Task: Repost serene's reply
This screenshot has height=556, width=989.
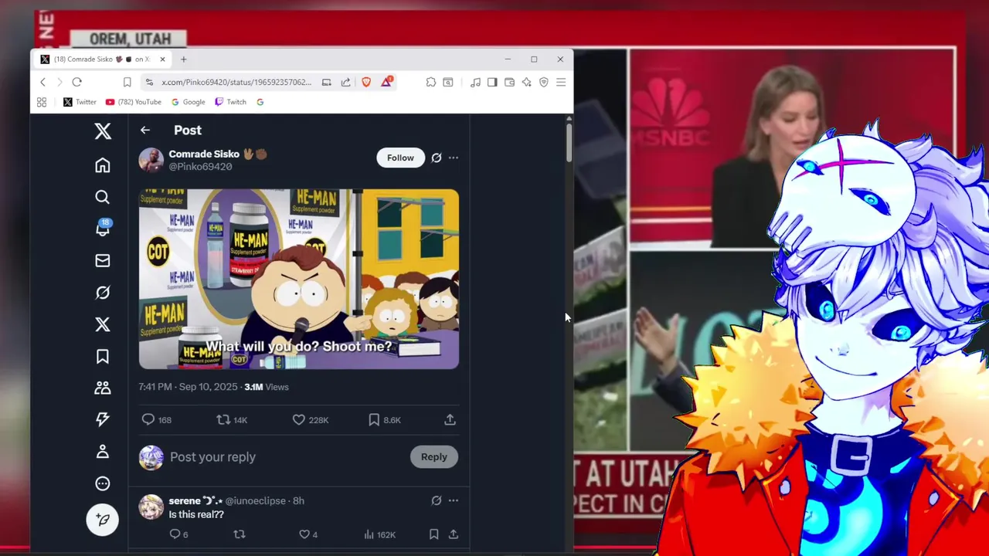Action: click(240, 534)
